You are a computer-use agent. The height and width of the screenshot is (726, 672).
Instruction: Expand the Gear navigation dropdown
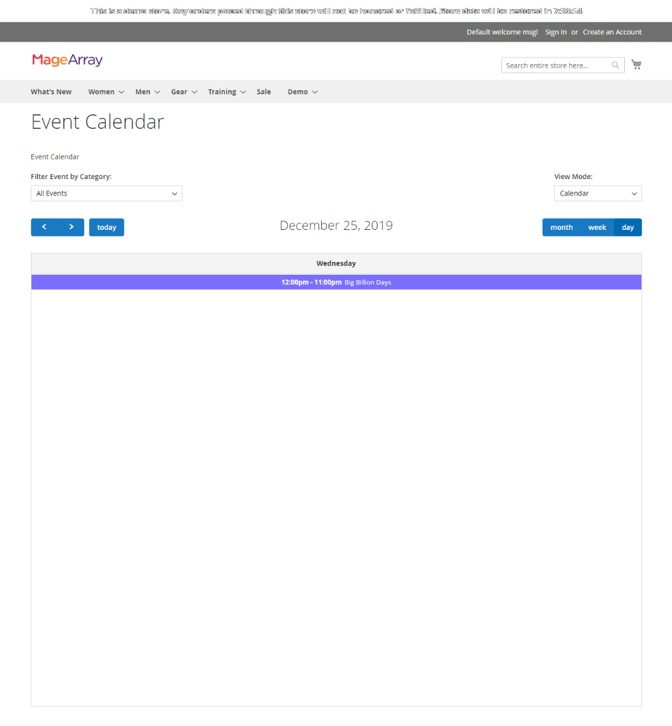coord(179,91)
